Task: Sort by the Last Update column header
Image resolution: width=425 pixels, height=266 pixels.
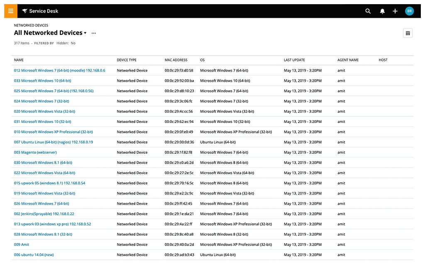Action: 294,60
